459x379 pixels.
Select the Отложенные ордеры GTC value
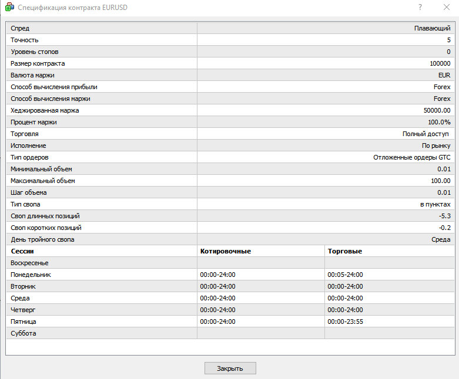click(411, 157)
